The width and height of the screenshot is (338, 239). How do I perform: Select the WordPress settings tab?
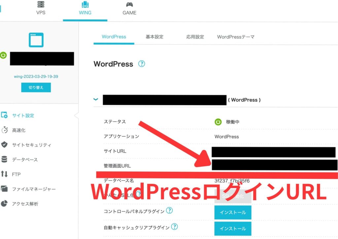point(114,37)
